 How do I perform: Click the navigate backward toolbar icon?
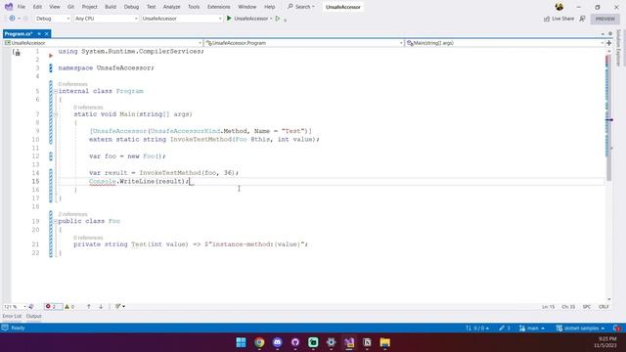point(12,19)
